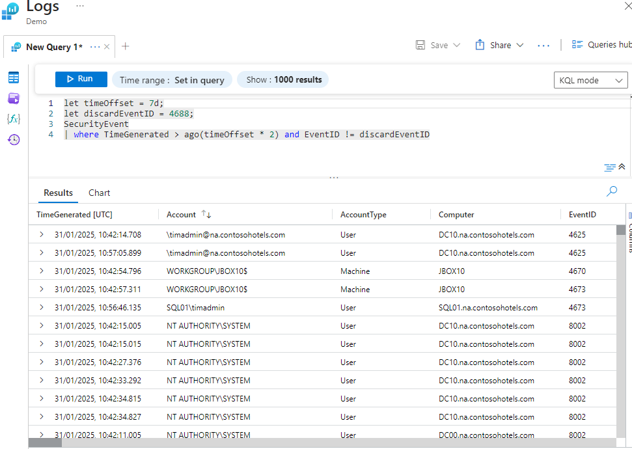This screenshot has width=632, height=449.
Task: Click the AccountType column header
Action: pyautogui.click(x=363, y=215)
